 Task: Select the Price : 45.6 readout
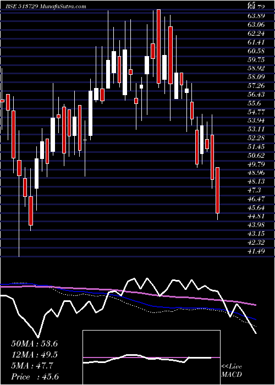point(35,377)
